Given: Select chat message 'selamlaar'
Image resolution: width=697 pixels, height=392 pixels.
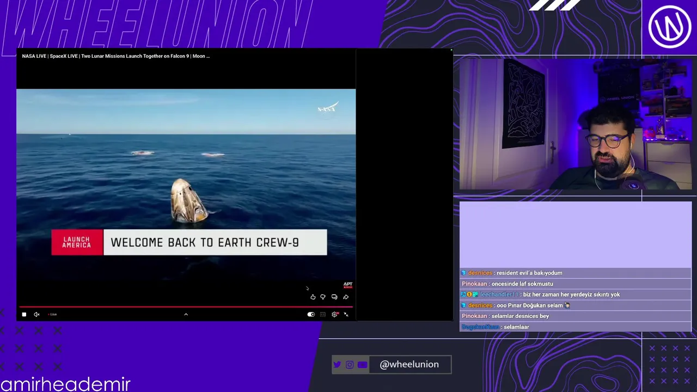Looking at the screenshot, I should click(x=516, y=327).
